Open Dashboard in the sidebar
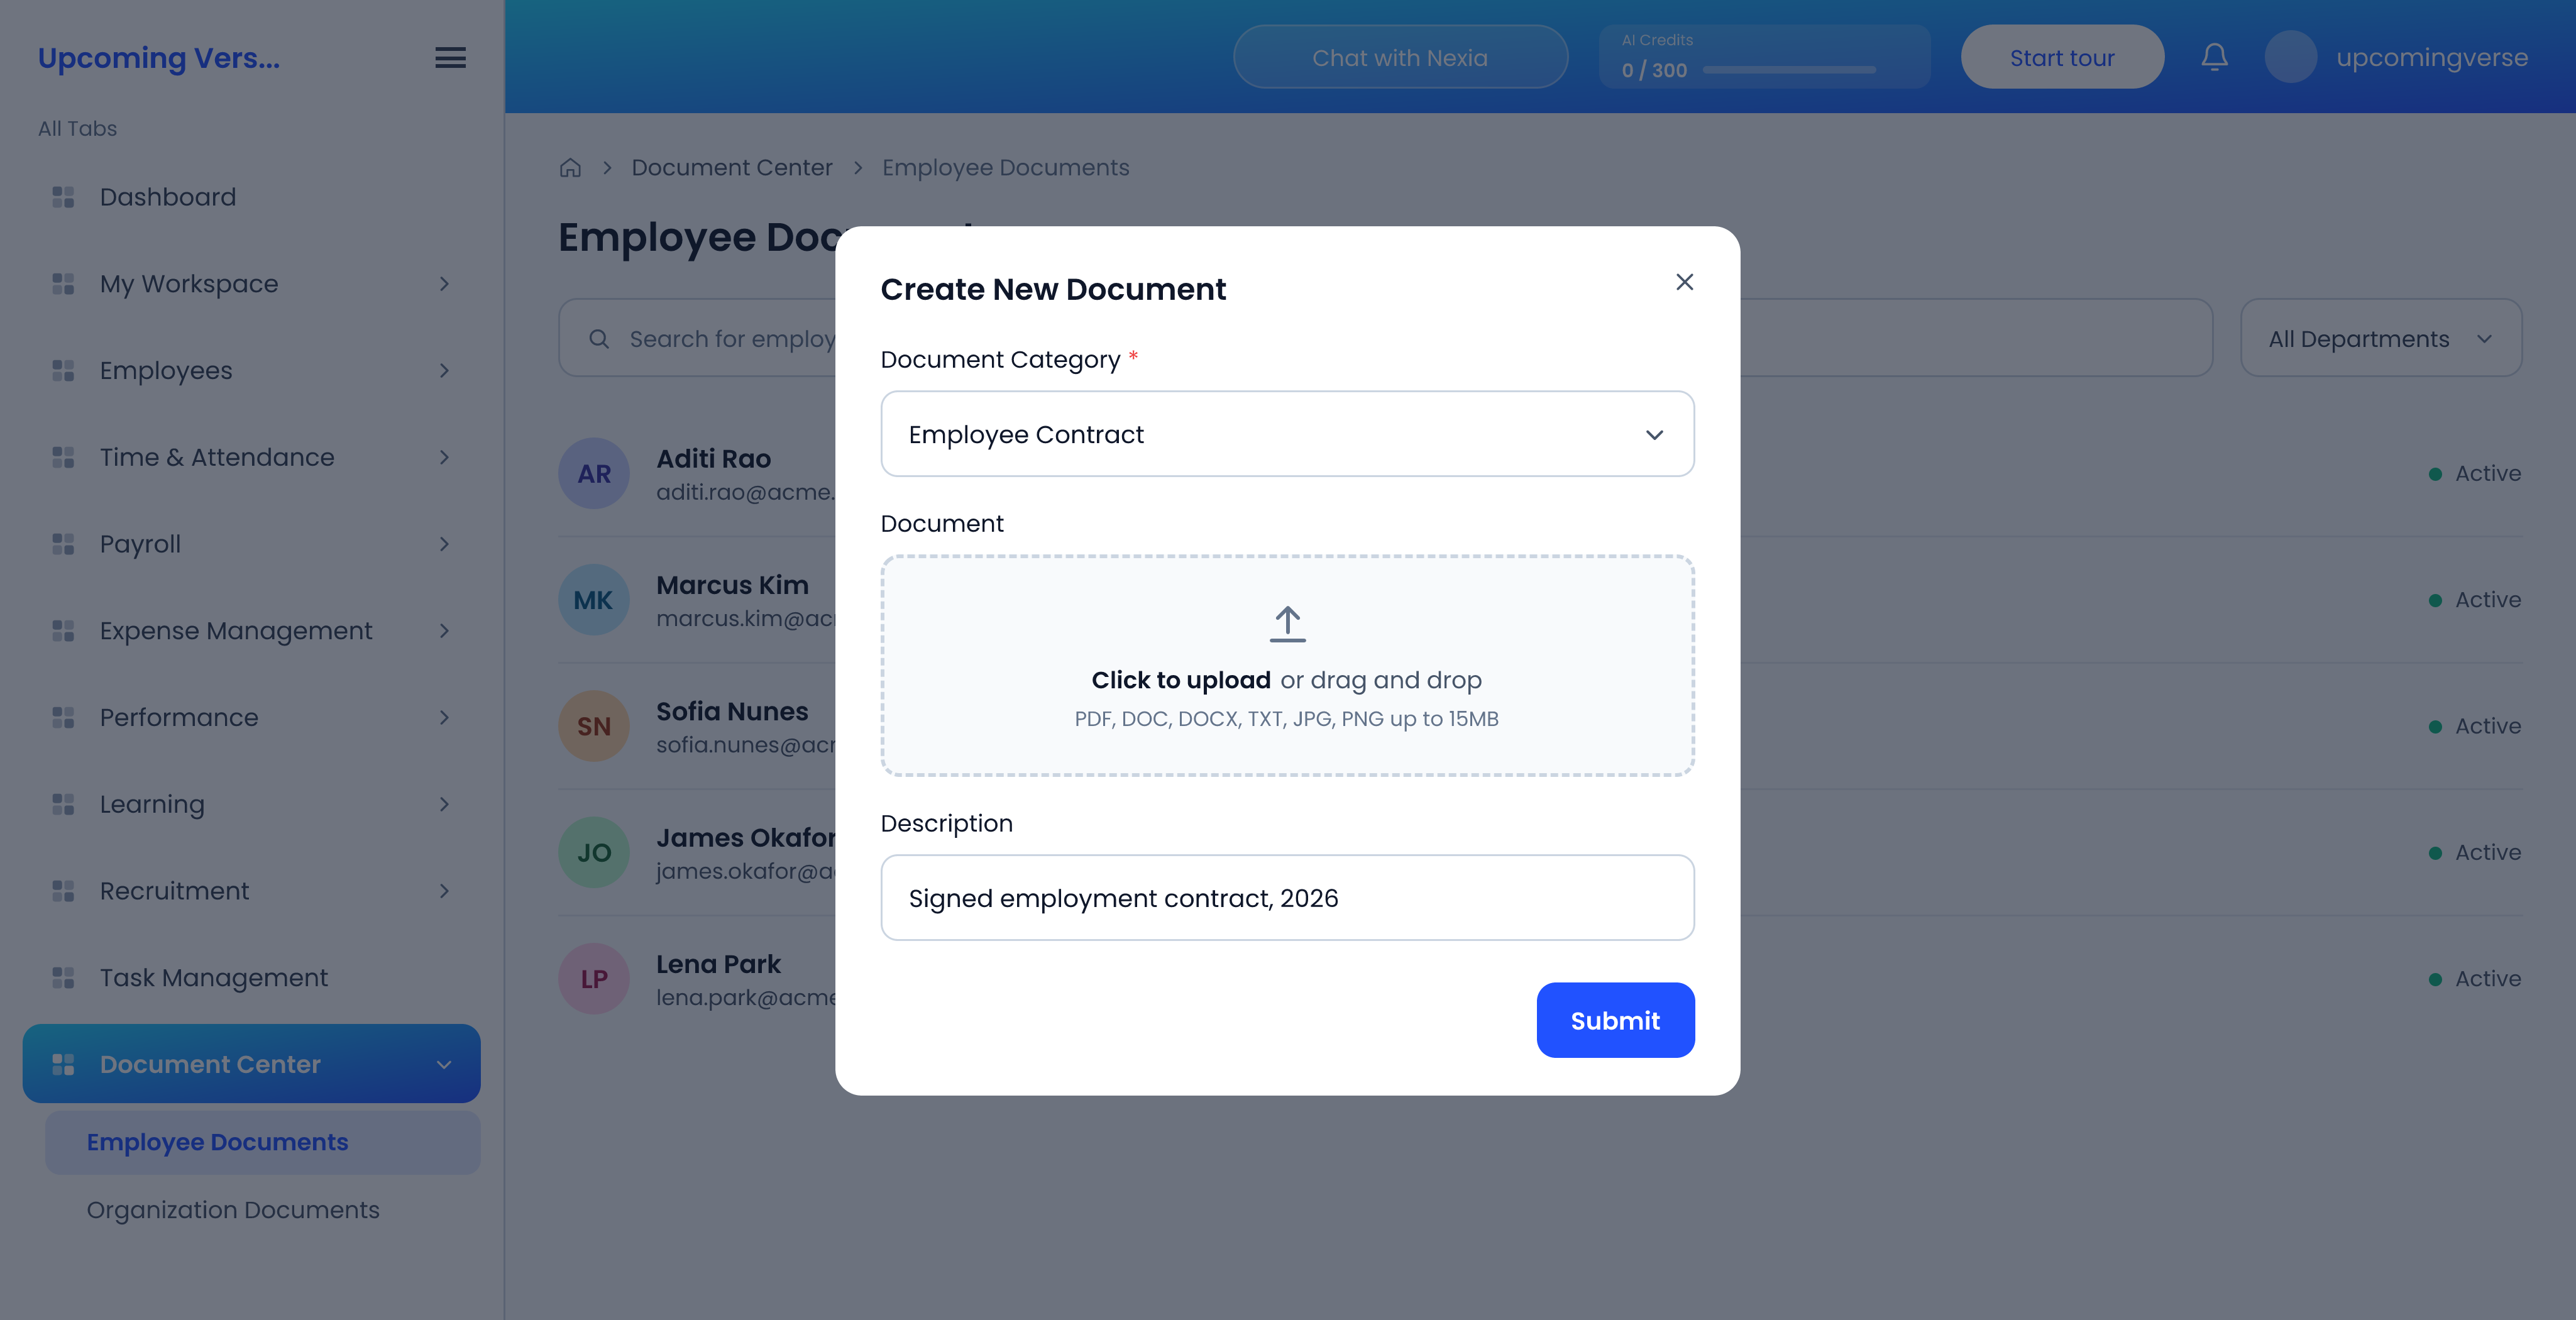This screenshot has height=1320, width=2576. [x=252, y=197]
